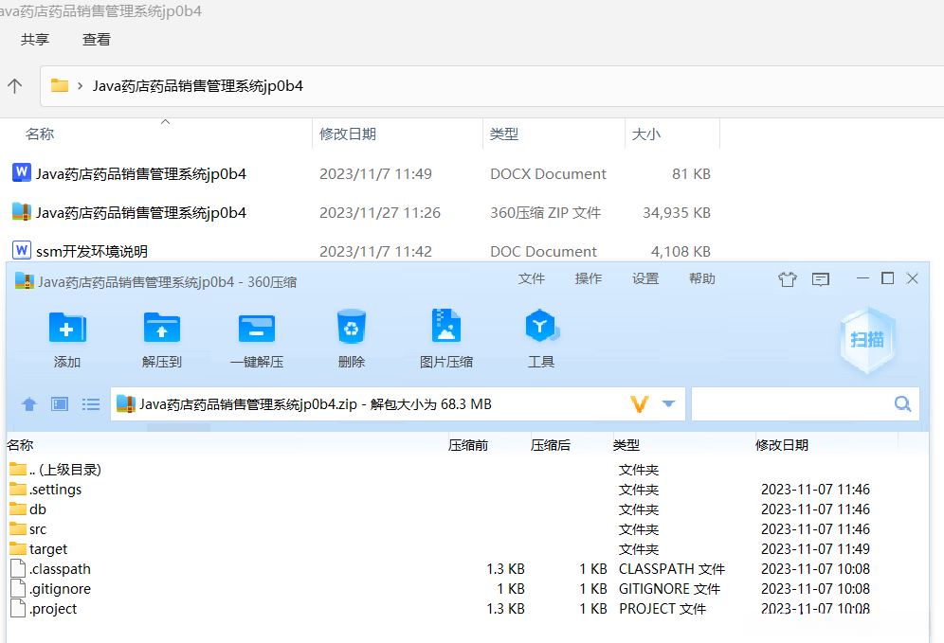
Task: Sort archive by 压缩后 column
Action: point(551,445)
